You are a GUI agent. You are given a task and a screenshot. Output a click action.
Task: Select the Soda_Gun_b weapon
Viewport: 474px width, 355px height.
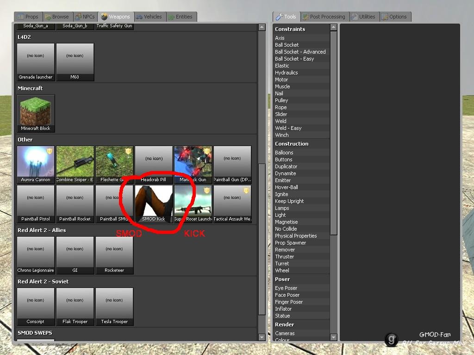(x=75, y=26)
